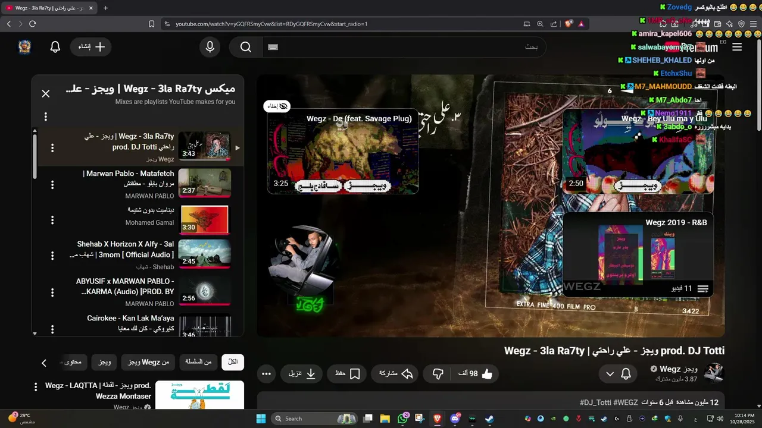
Task: Open Brave Shields lion icon
Action: [x=569, y=24]
